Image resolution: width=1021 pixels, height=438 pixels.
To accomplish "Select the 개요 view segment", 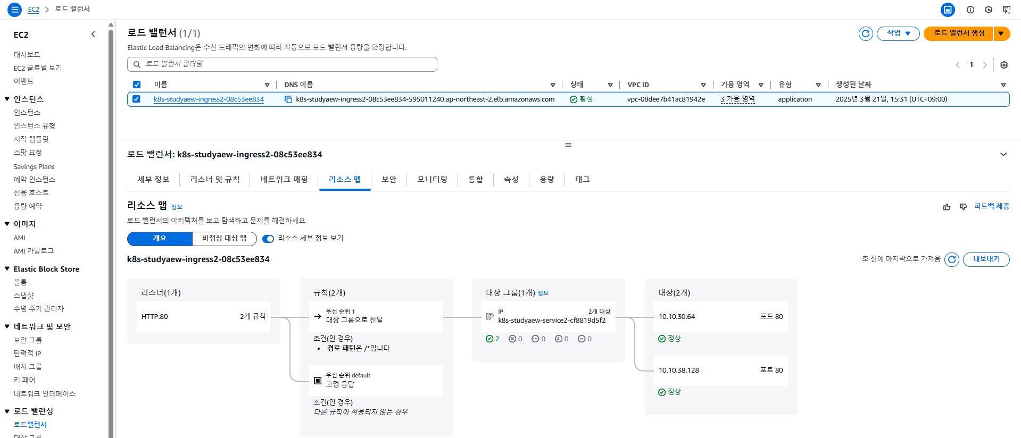I will (160, 239).
